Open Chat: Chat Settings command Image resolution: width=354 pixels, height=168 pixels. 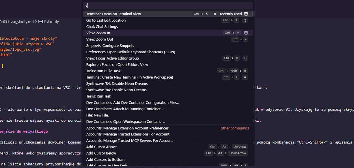(102, 26)
